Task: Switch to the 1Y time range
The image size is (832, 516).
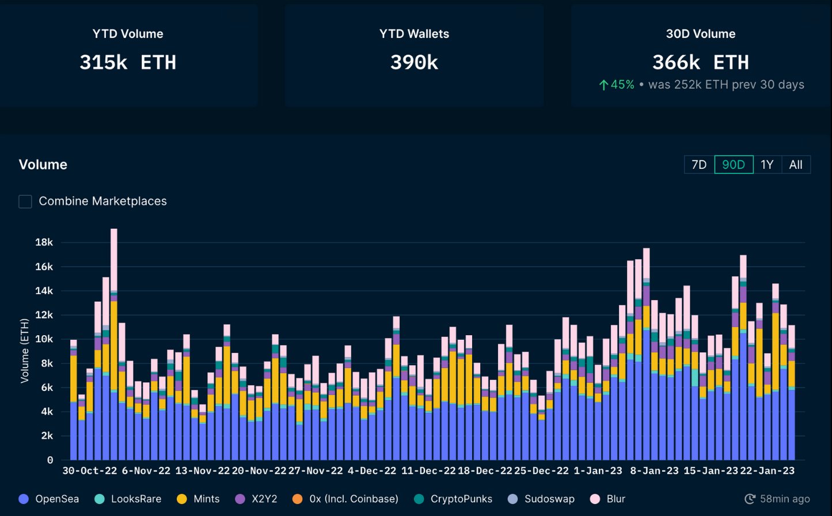Action: [767, 165]
